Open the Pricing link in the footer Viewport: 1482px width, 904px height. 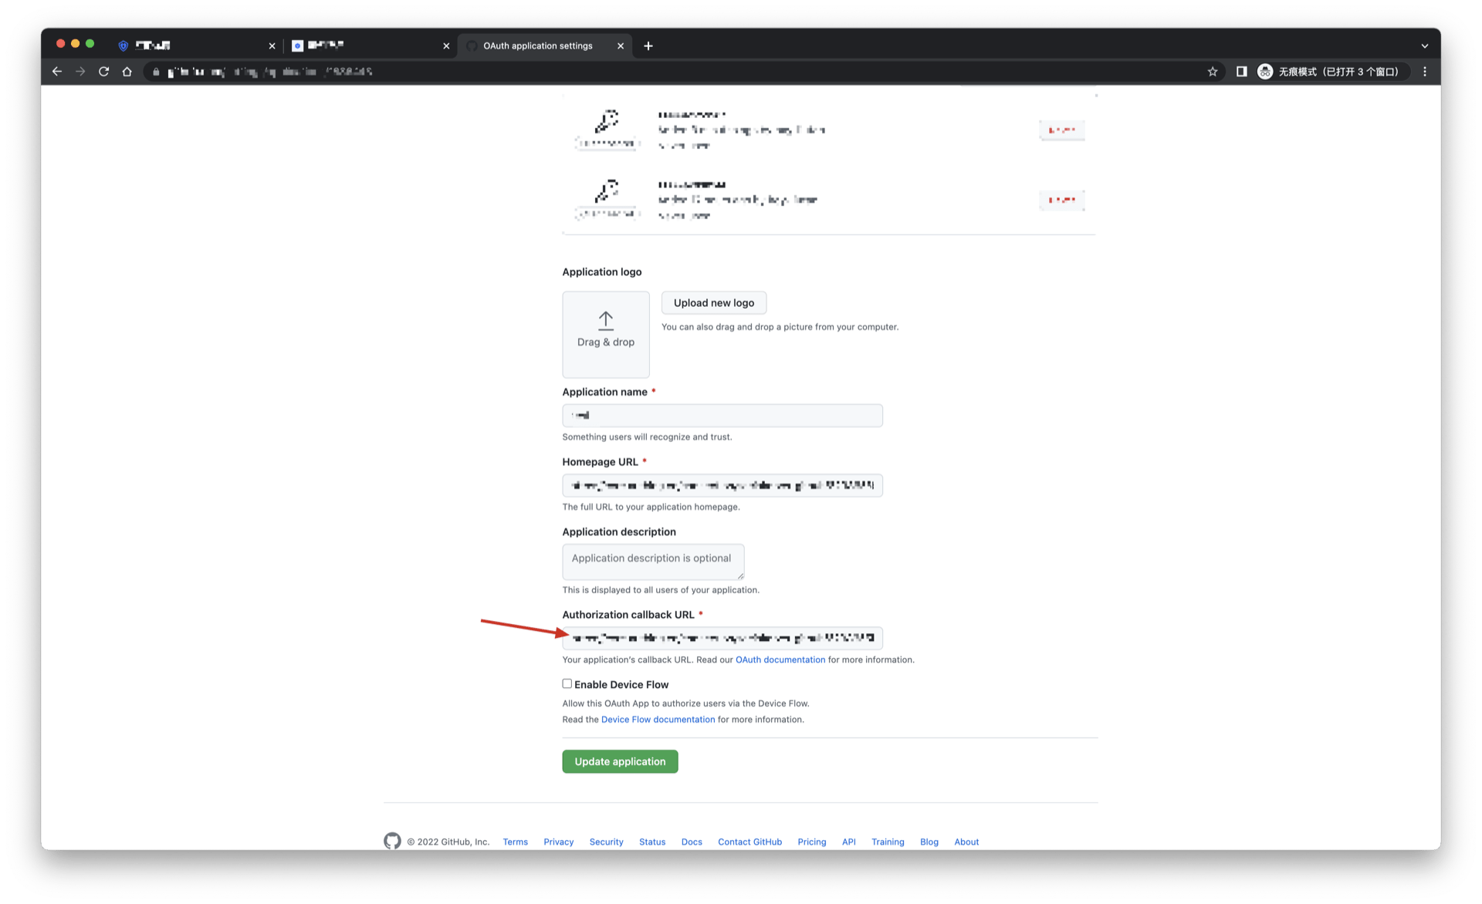point(811,842)
